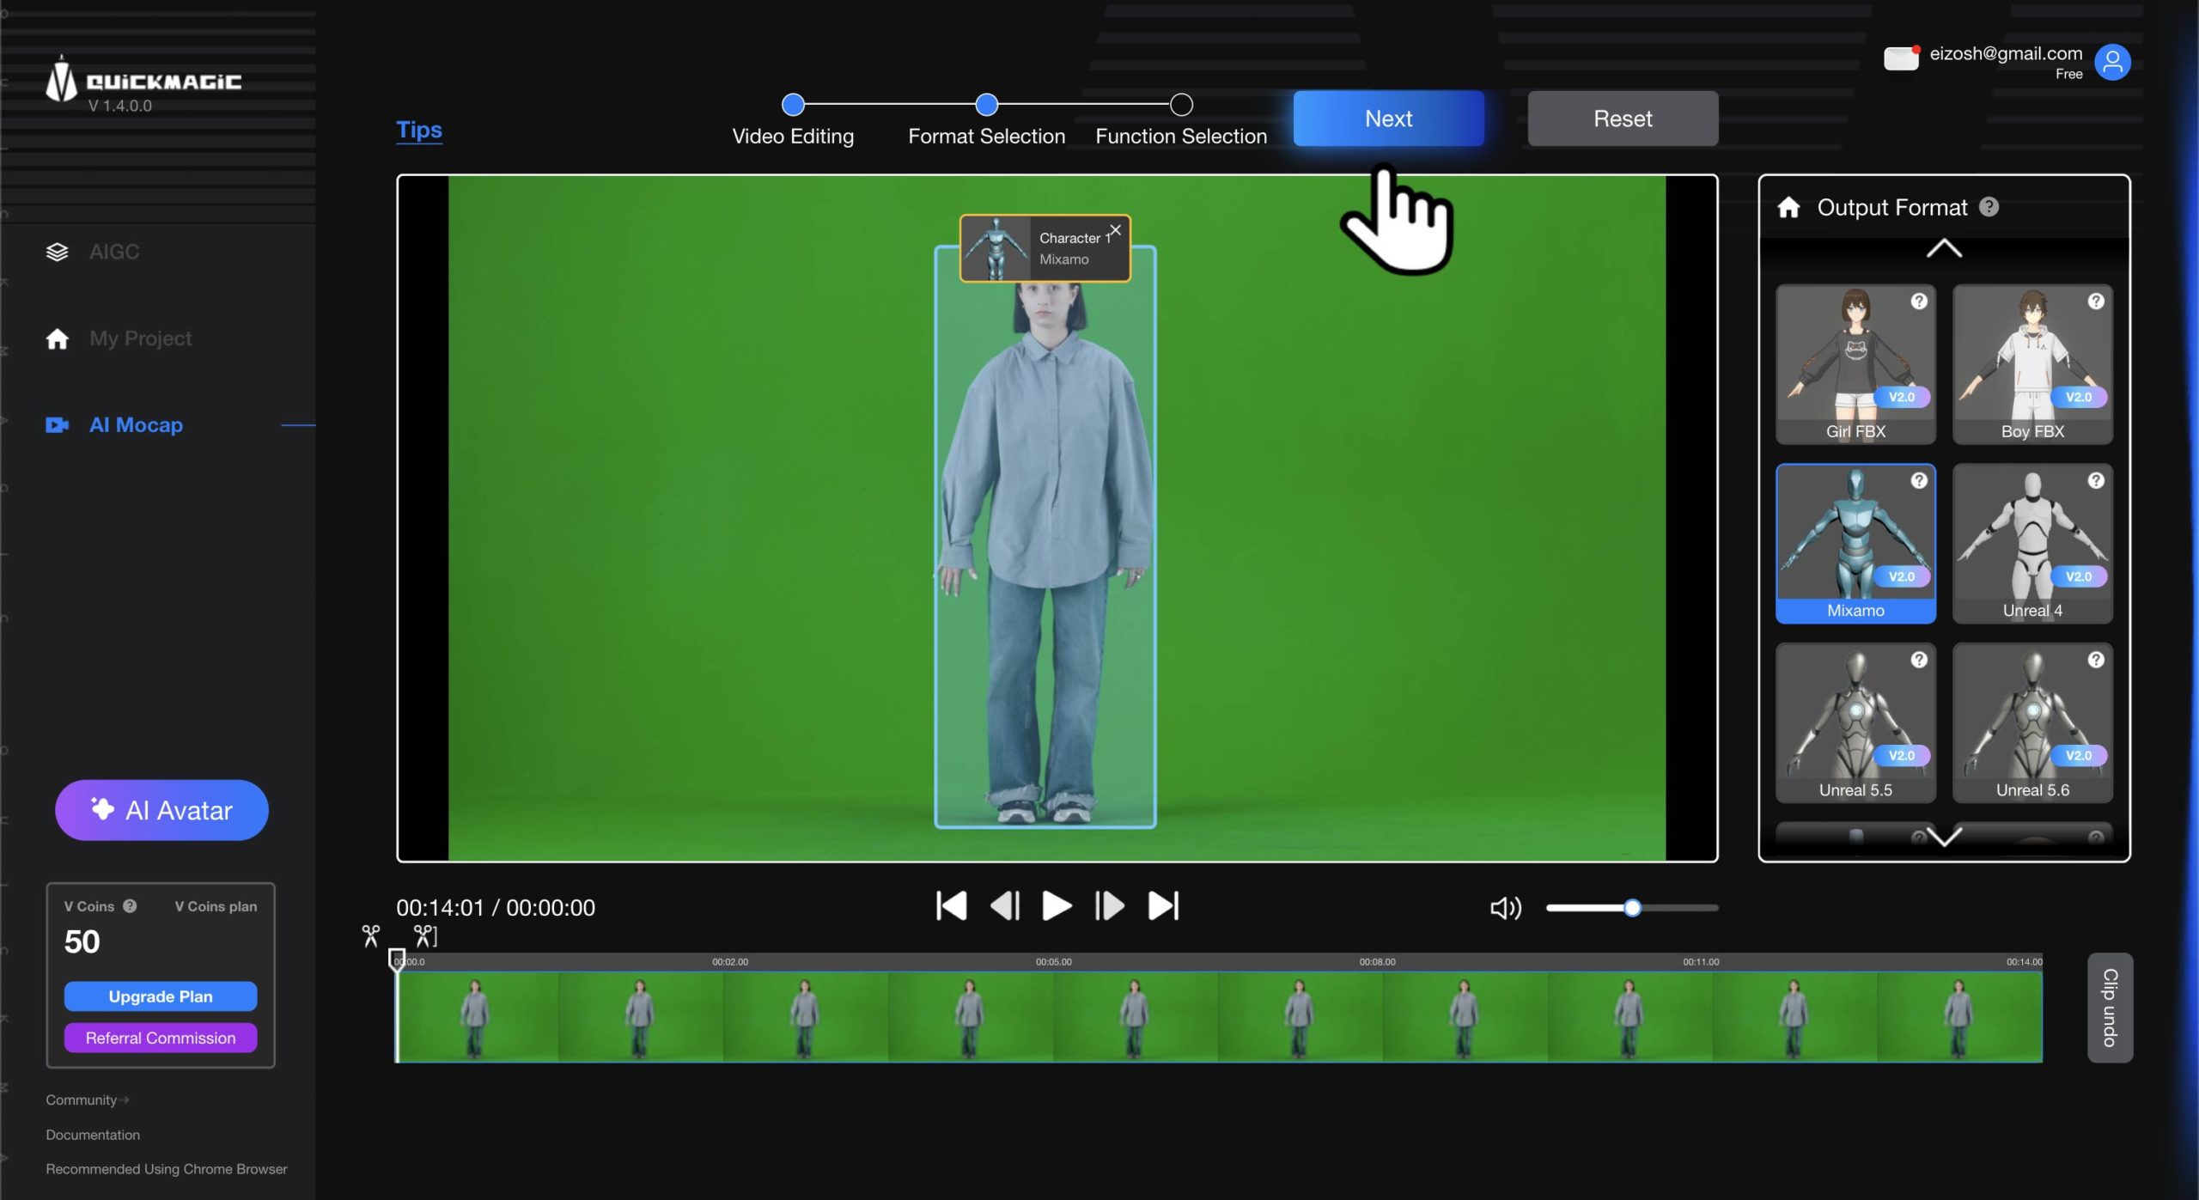Open the mail inbox icon
Screen dimensions: 2199x1200
point(1900,59)
